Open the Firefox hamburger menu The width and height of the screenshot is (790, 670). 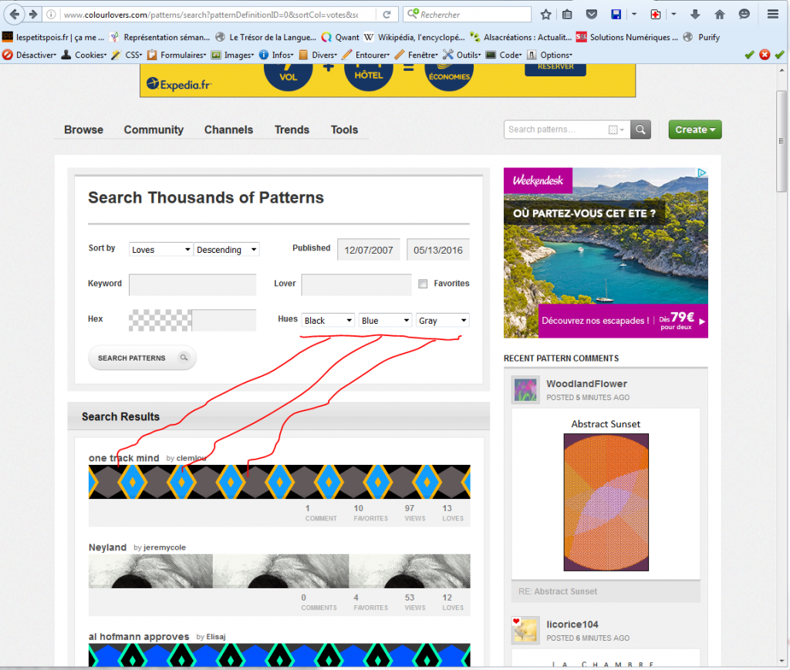click(772, 14)
